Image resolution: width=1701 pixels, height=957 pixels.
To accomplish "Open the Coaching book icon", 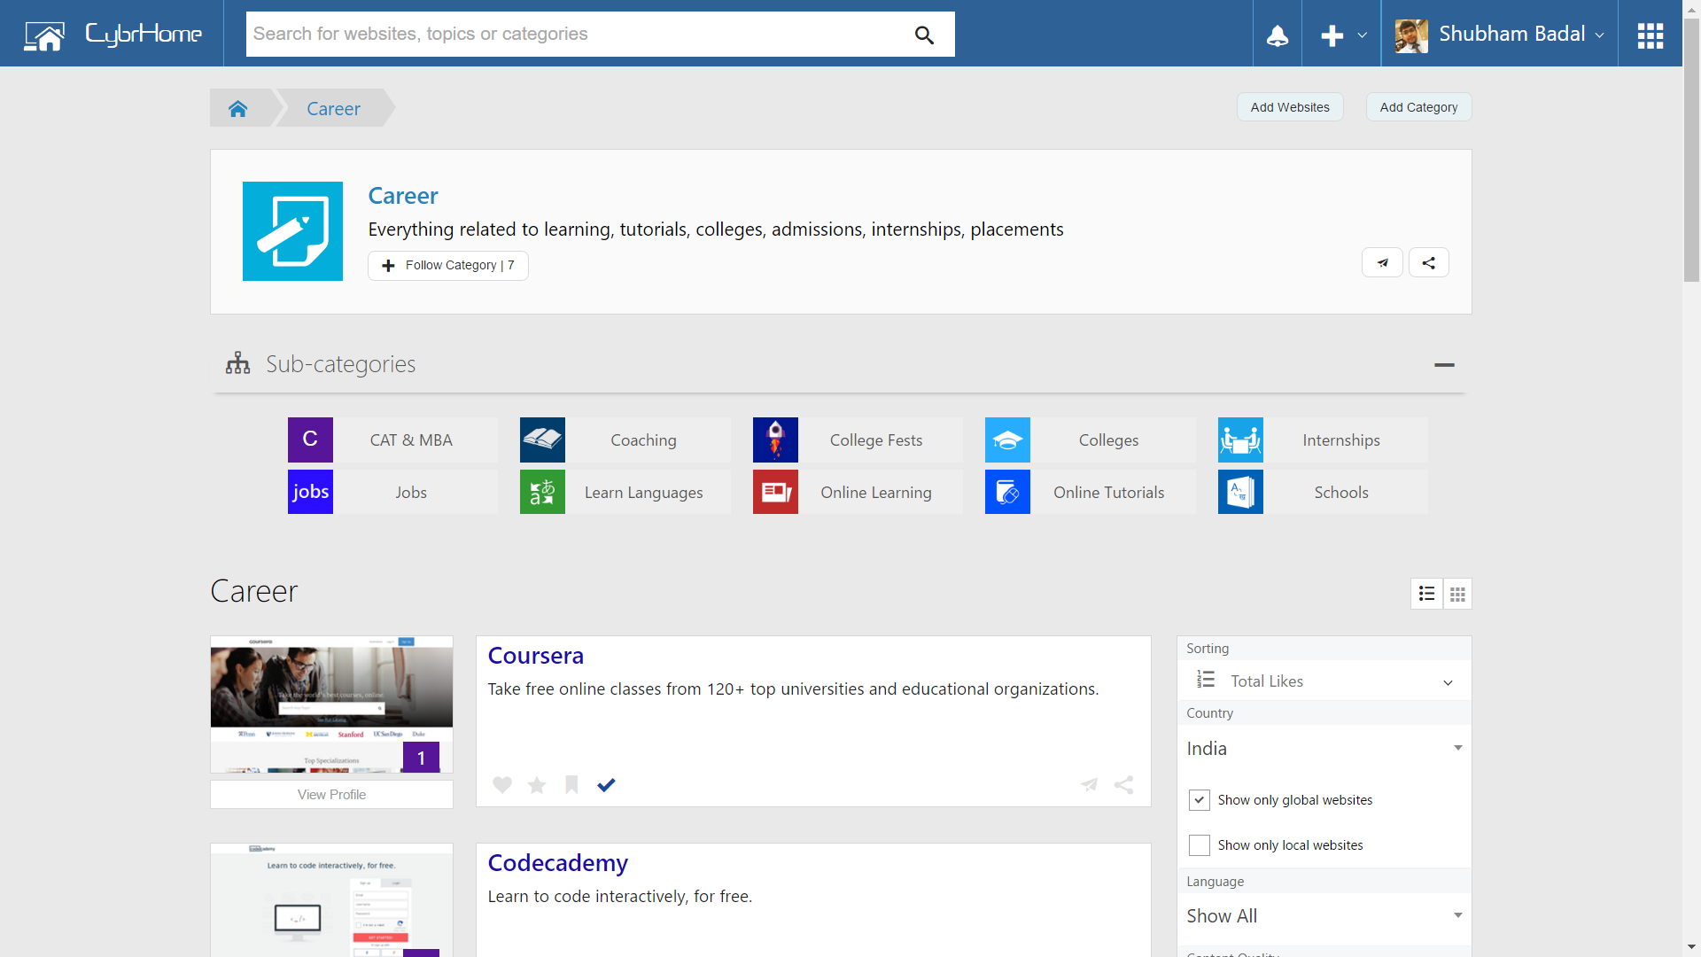I will [542, 440].
